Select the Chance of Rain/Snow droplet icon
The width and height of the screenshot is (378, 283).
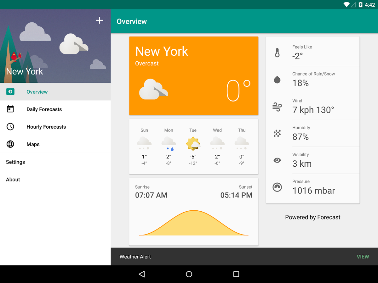pos(277,79)
